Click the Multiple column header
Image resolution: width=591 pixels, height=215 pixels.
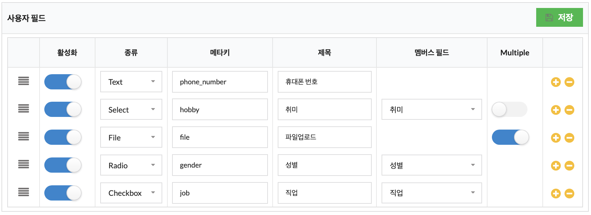pos(515,53)
